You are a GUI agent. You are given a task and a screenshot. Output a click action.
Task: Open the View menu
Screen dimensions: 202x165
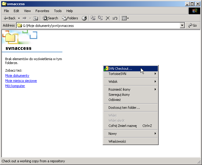click(27, 11)
